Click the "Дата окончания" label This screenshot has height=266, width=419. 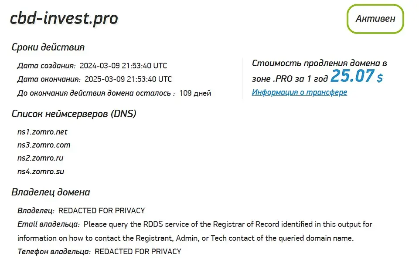pyautogui.click(x=49, y=79)
